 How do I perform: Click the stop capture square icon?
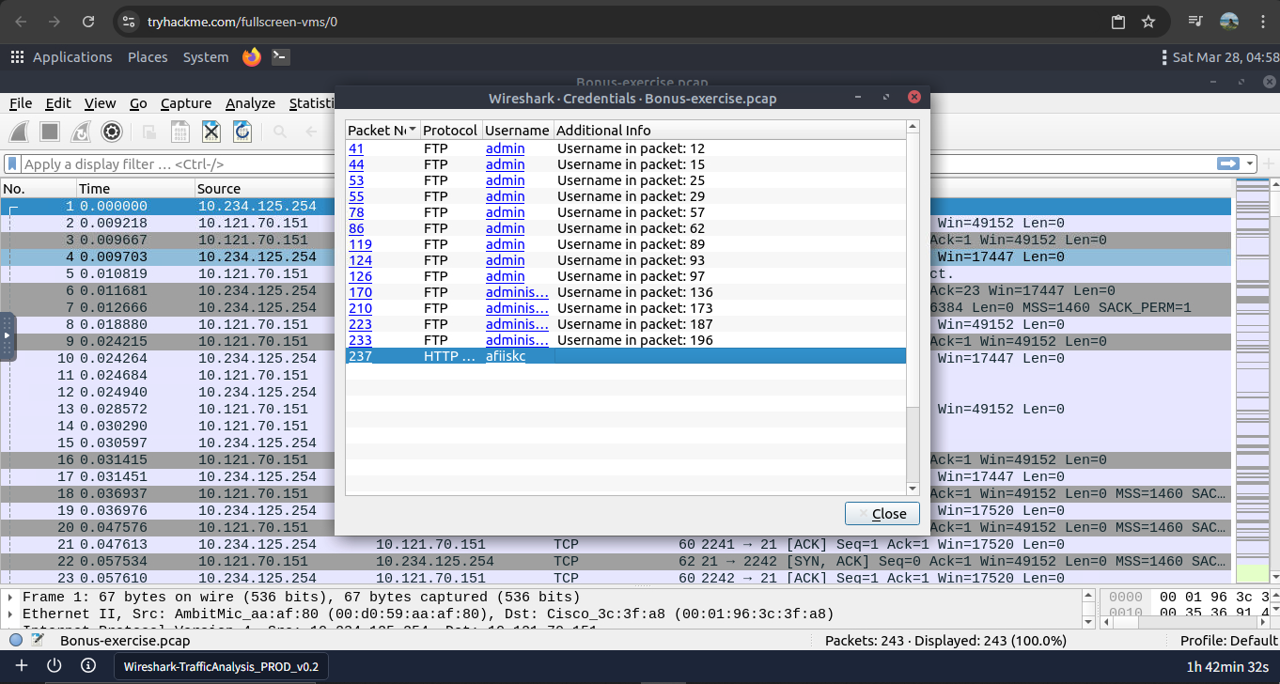coord(50,132)
